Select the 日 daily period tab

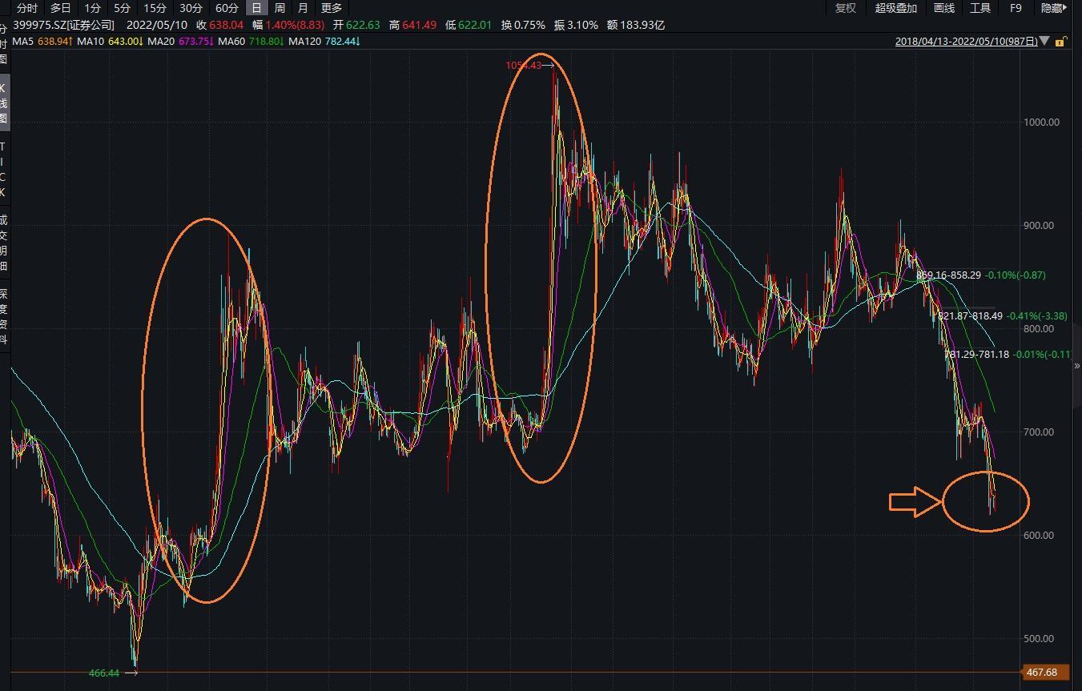256,8
